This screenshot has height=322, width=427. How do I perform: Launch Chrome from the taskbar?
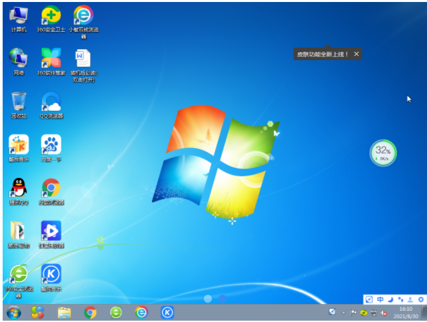pyautogui.click(x=90, y=312)
